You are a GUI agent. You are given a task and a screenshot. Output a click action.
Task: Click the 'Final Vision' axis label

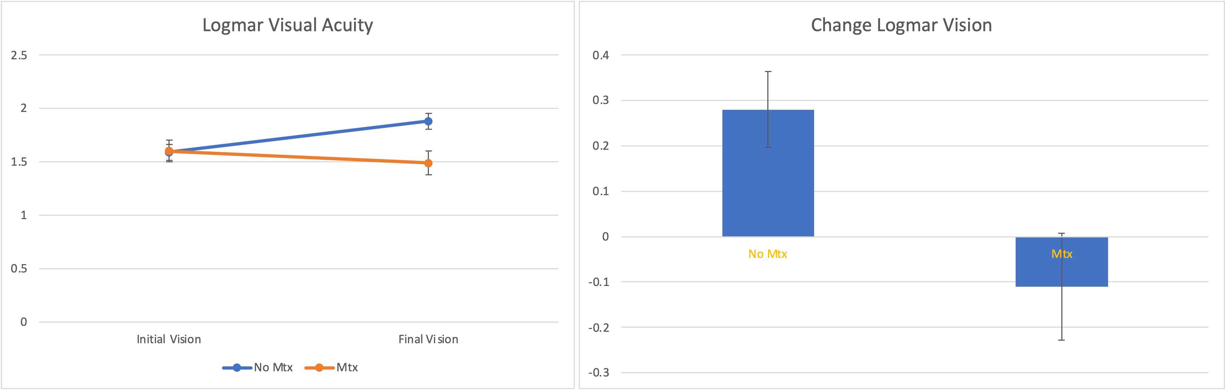coord(428,339)
